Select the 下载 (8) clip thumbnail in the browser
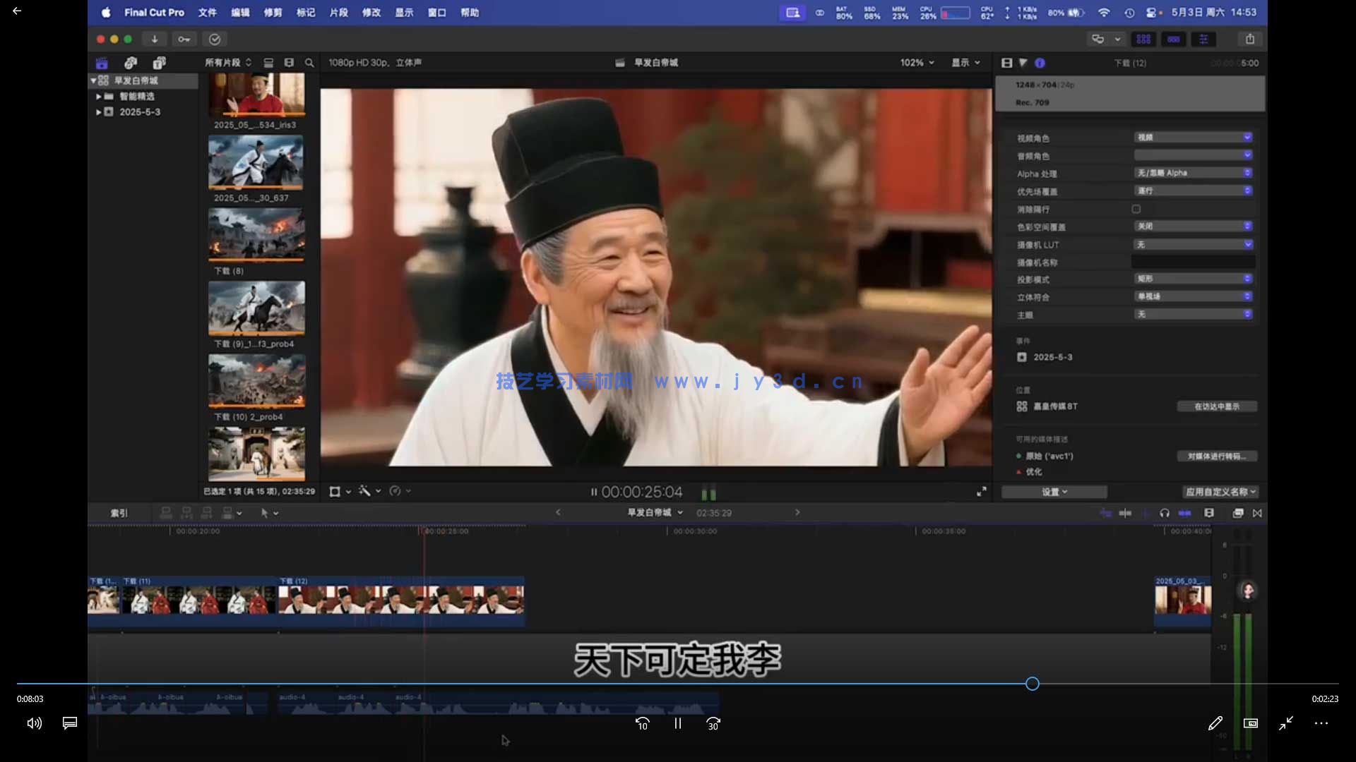Viewport: 1356px width, 762px height. click(256, 235)
